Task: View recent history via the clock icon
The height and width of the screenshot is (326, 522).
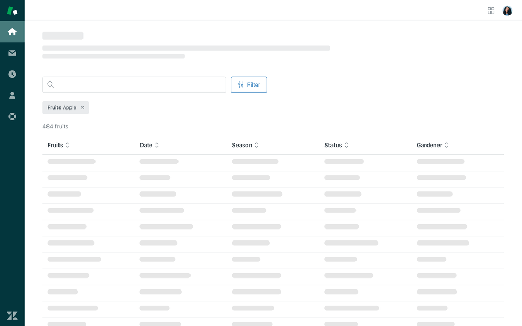Action: point(11,74)
